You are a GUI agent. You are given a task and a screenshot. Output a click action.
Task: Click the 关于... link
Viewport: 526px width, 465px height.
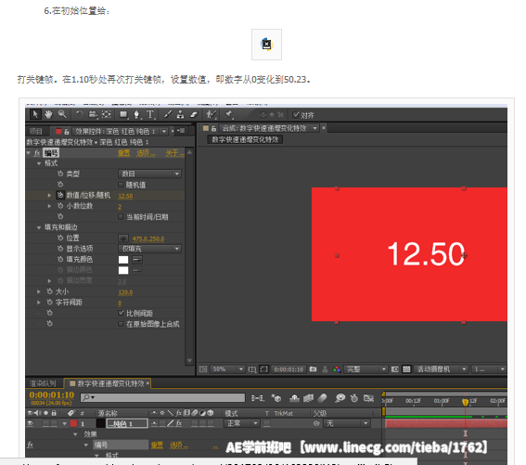(x=174, y=153)
